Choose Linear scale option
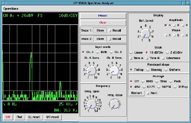 pos(131,52)
